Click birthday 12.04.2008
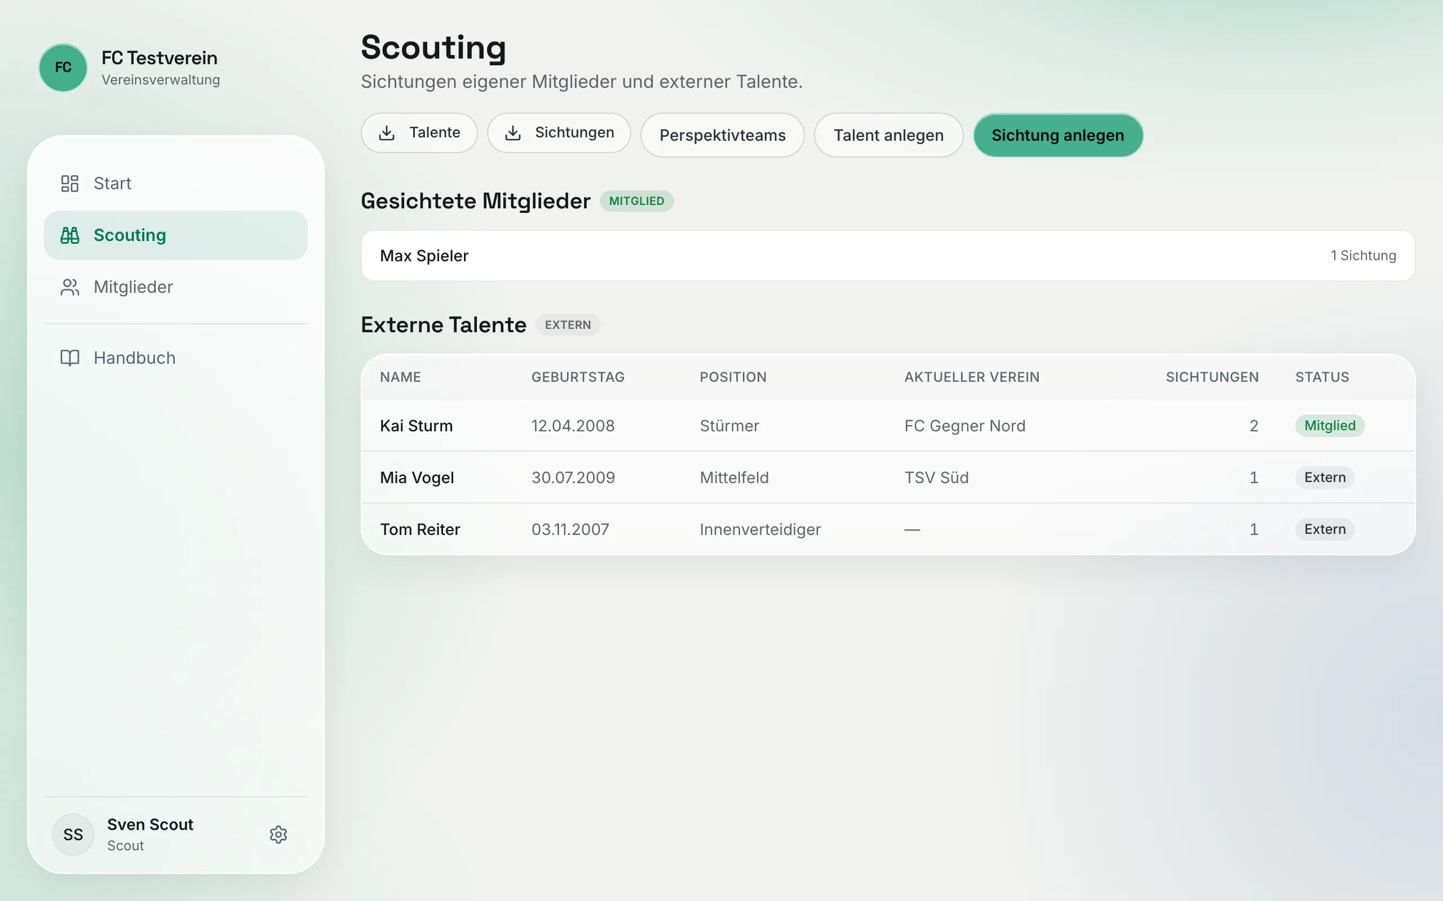 pyautogui.click(x=573, y=426)
